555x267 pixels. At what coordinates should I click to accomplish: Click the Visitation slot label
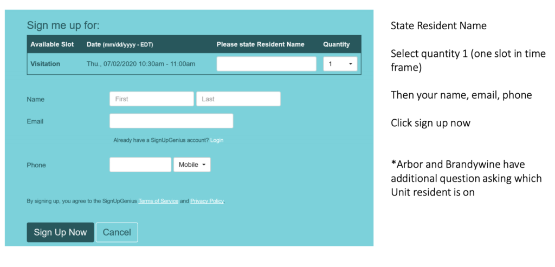[46, 64]
